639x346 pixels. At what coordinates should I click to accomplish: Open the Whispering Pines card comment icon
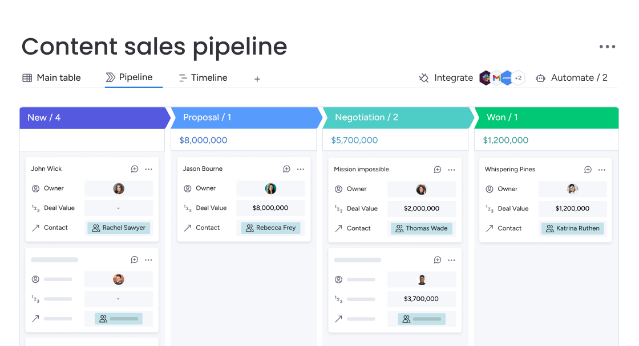tap(588, 170)
